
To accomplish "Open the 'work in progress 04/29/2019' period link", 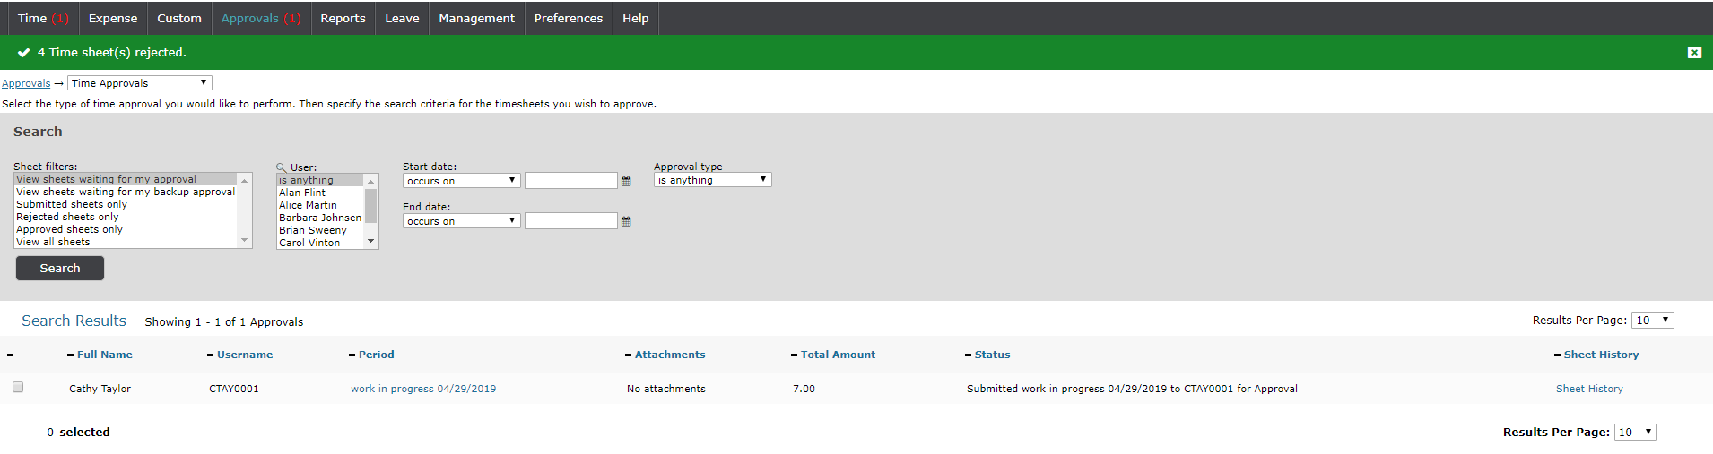I will pos(423,389).
